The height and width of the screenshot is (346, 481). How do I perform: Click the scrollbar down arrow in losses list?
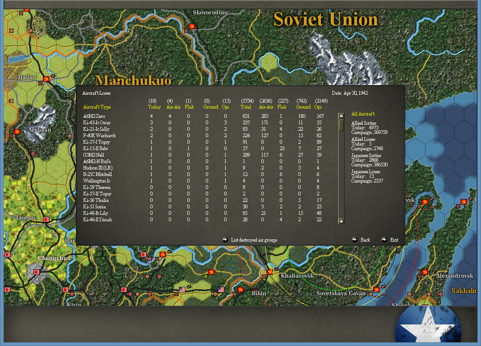(x=341, y=221)
